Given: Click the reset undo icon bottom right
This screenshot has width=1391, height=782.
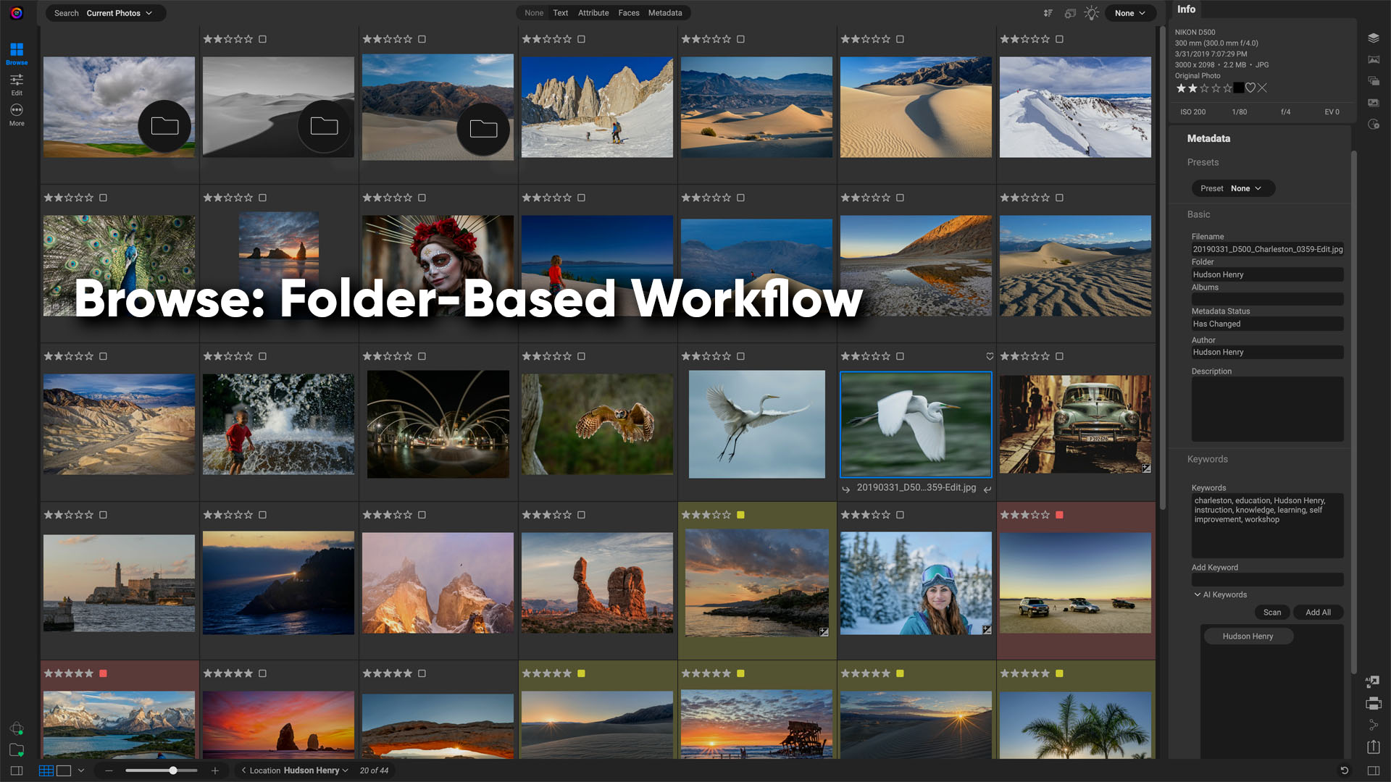Looking at the screenshot, I should [x=1344, y=770].
